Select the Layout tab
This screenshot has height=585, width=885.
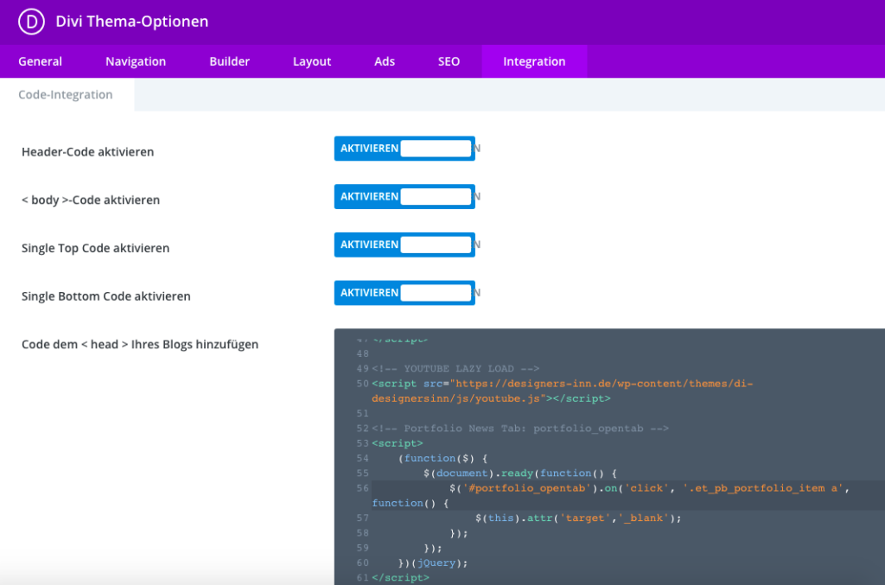[x=311, y=61]
